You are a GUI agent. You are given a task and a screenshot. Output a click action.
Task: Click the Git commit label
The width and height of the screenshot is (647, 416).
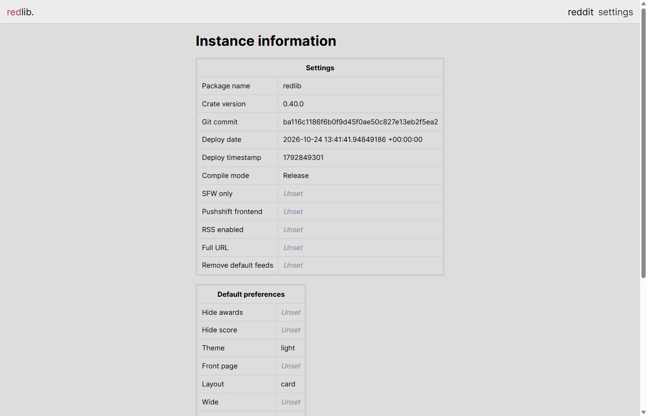(220, 122)
